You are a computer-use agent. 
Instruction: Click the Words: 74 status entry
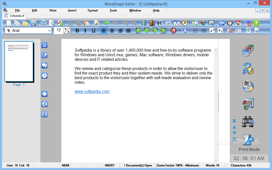click(212, 165)
